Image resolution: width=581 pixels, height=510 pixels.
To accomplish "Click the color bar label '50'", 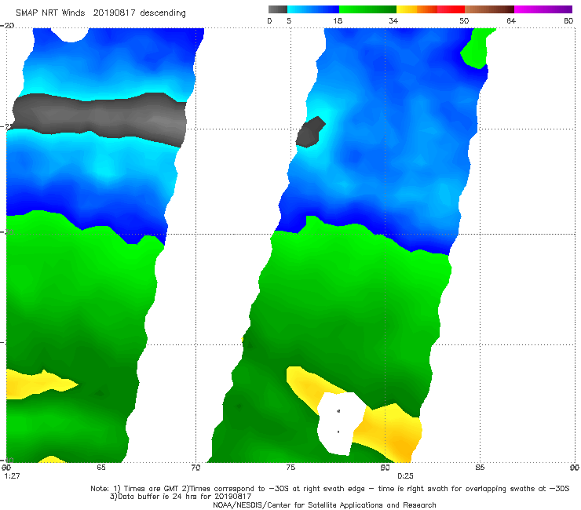I will [464, 20].
